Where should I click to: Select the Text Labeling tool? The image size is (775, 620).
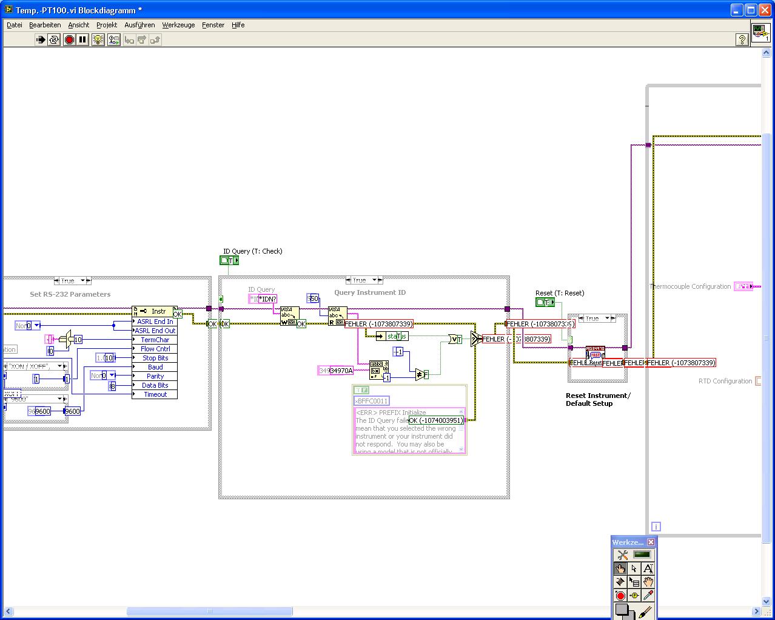648,568
